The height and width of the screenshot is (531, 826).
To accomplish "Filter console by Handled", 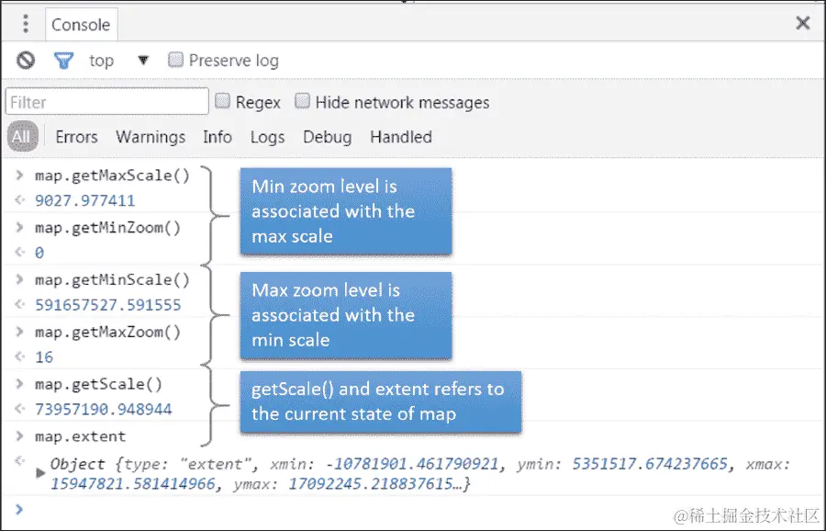I will click(x=401, y=137).
